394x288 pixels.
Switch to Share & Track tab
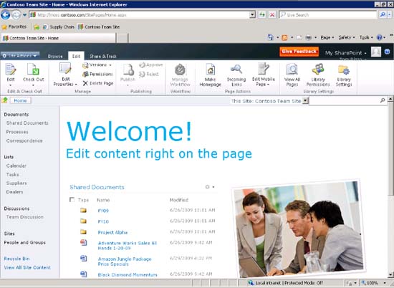point(102,57)
